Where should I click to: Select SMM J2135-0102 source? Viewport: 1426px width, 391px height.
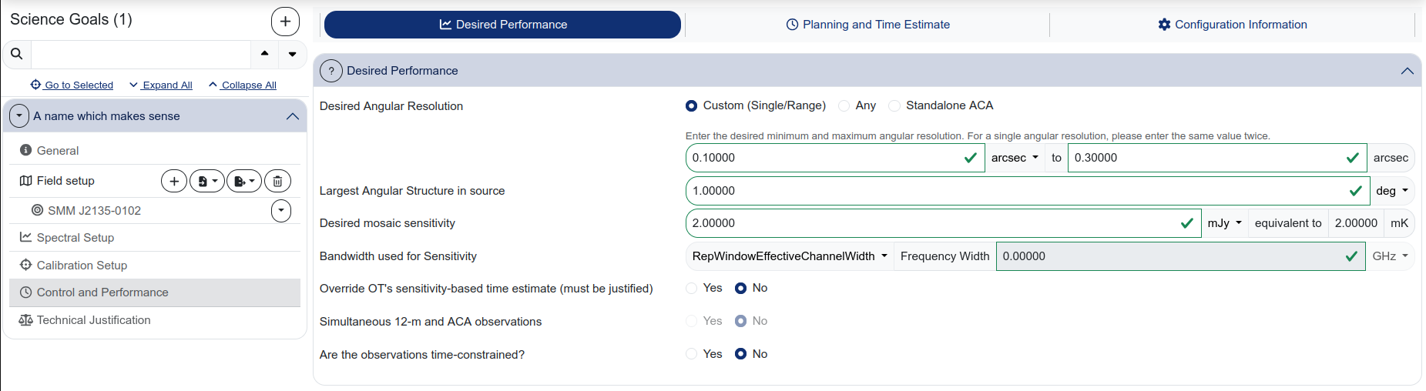(x=94, y=211)
